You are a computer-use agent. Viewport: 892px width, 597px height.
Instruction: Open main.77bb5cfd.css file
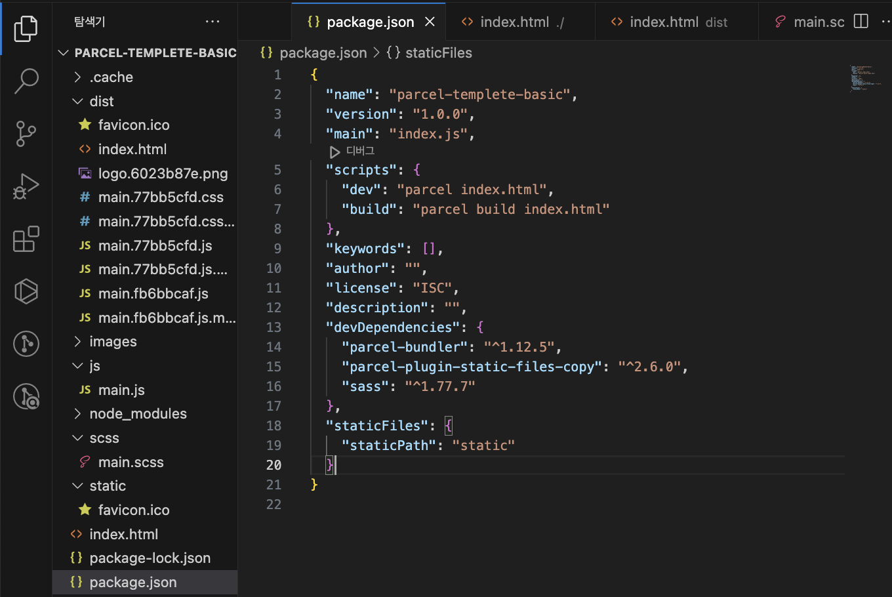pos(146,197)
